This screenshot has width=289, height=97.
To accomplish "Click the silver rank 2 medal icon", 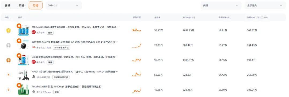I will point(9,45).
